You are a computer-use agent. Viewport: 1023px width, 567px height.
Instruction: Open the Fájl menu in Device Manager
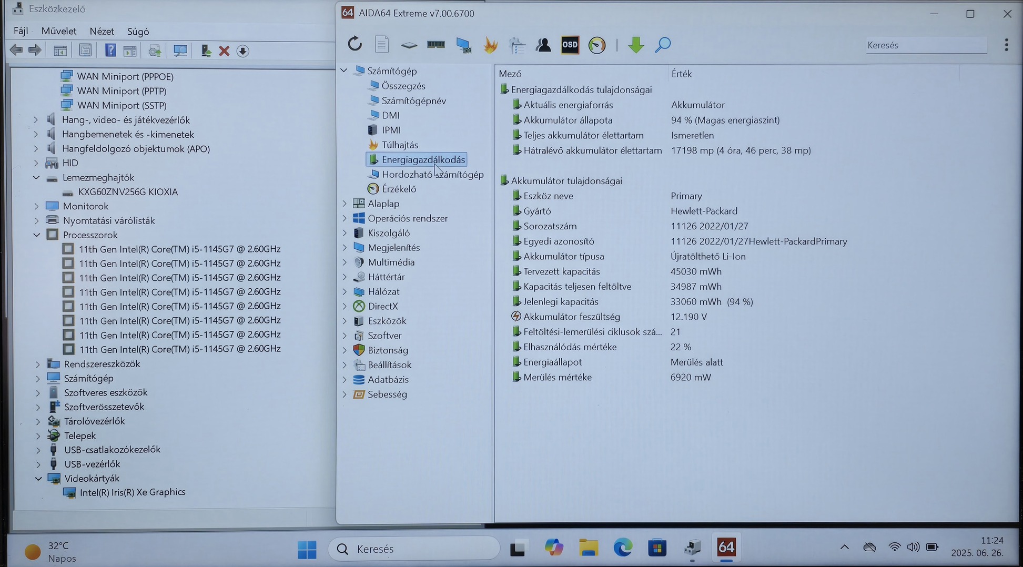click(21, 31)
